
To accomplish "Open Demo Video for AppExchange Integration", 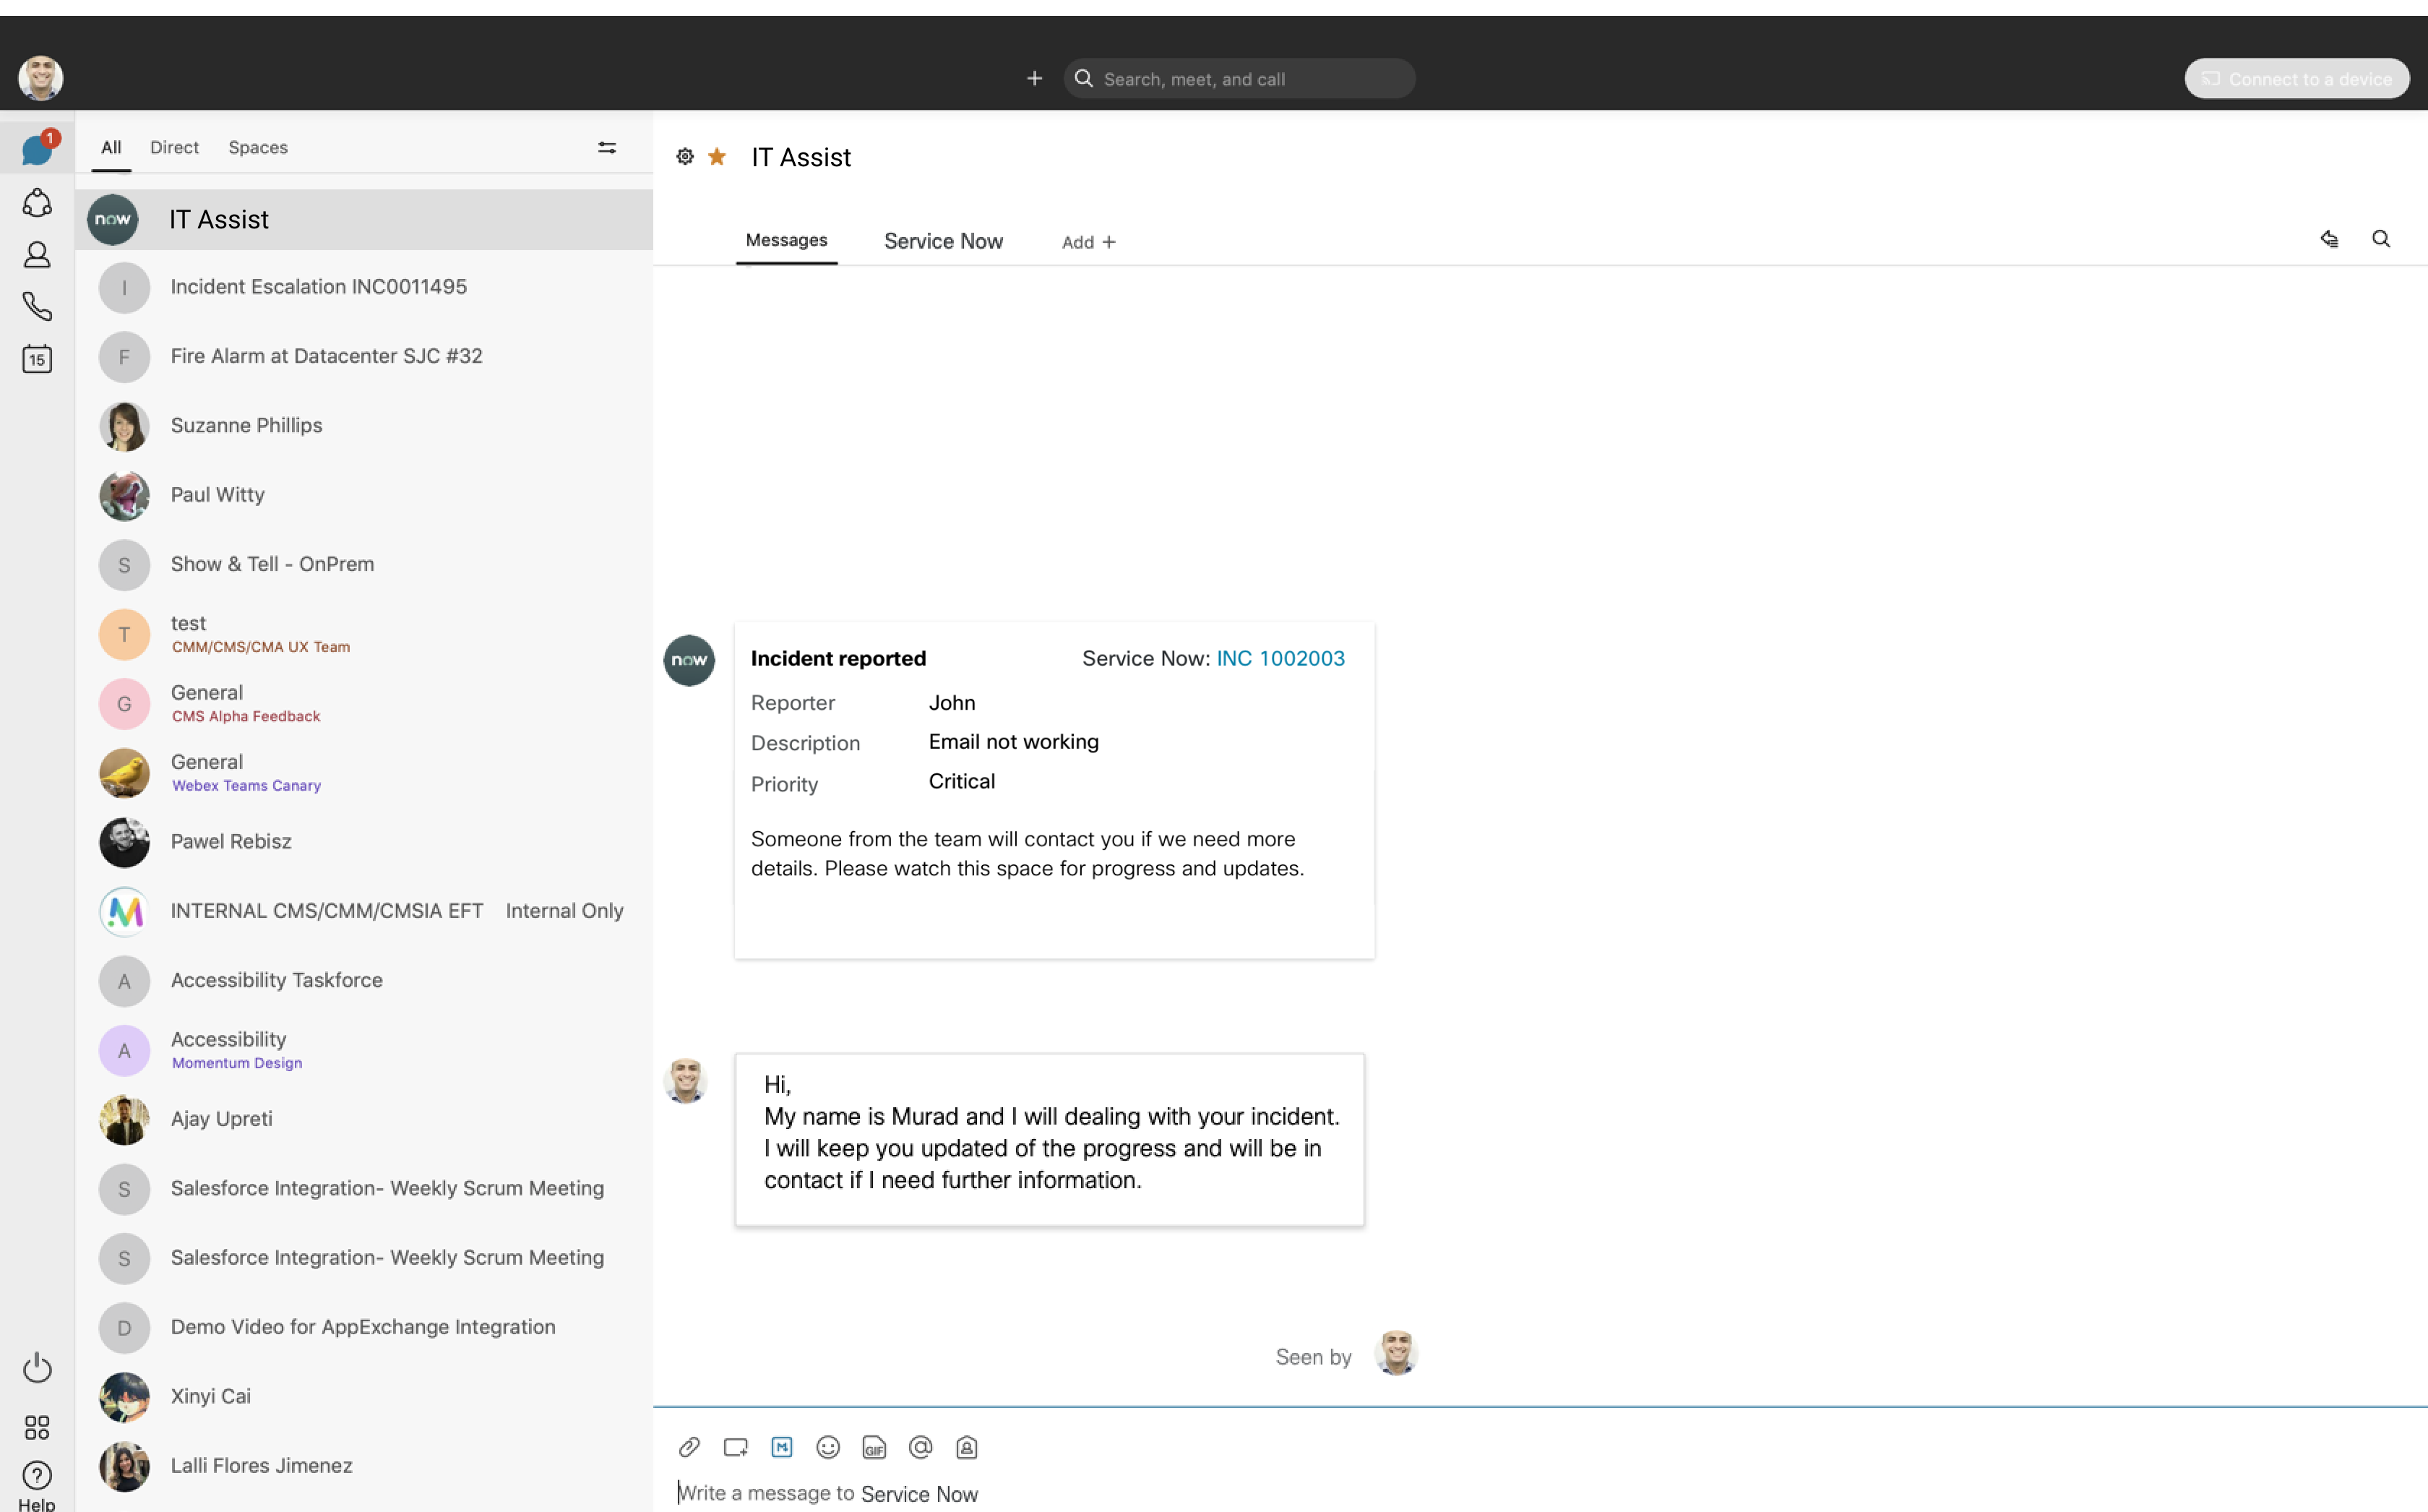I will (364, 1327).
